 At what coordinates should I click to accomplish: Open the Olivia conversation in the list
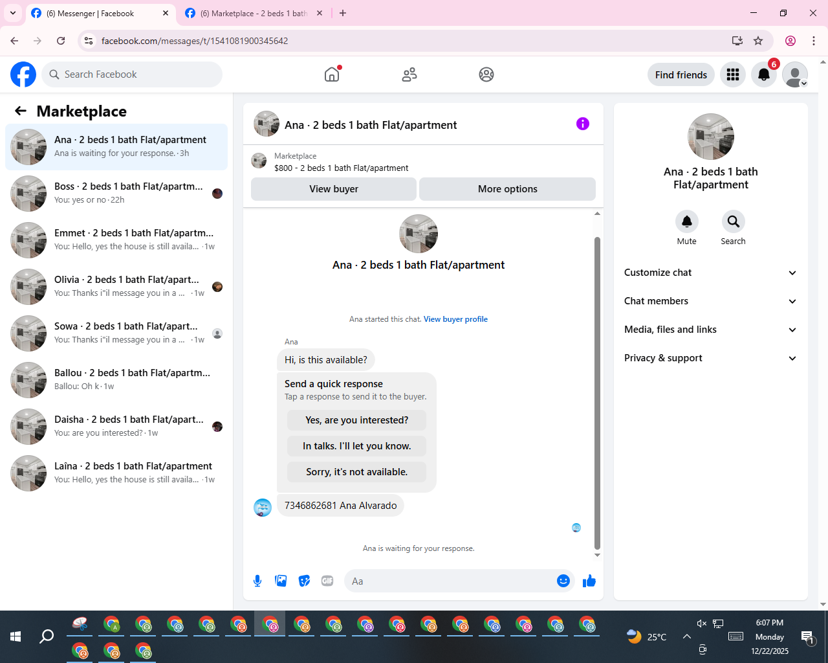pos(116,287)
